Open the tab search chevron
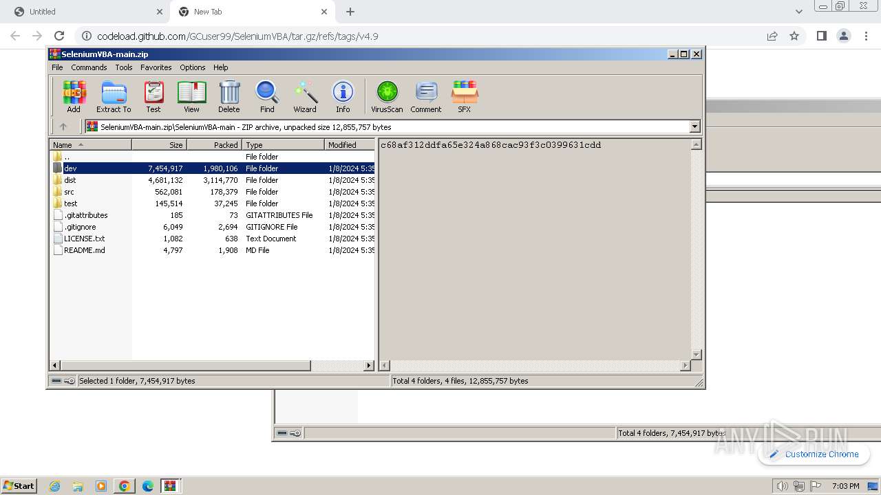This screenshot has width=881, height=495. point(799,12)
